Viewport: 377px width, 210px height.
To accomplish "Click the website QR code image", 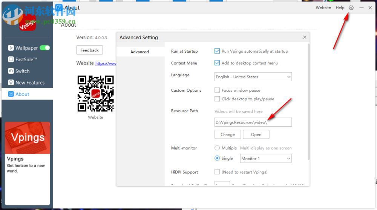I will [95, 94].
